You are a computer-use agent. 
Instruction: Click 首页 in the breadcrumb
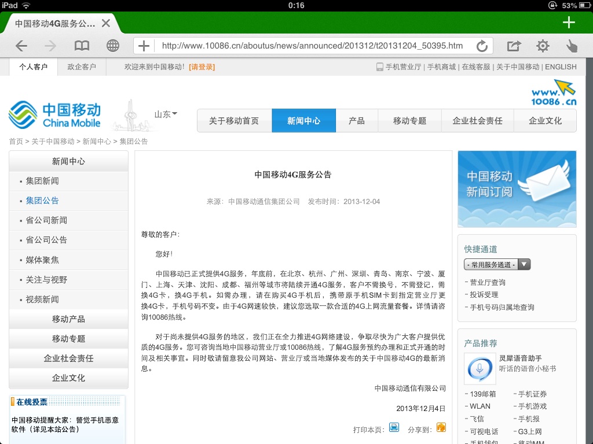[16, 142]
